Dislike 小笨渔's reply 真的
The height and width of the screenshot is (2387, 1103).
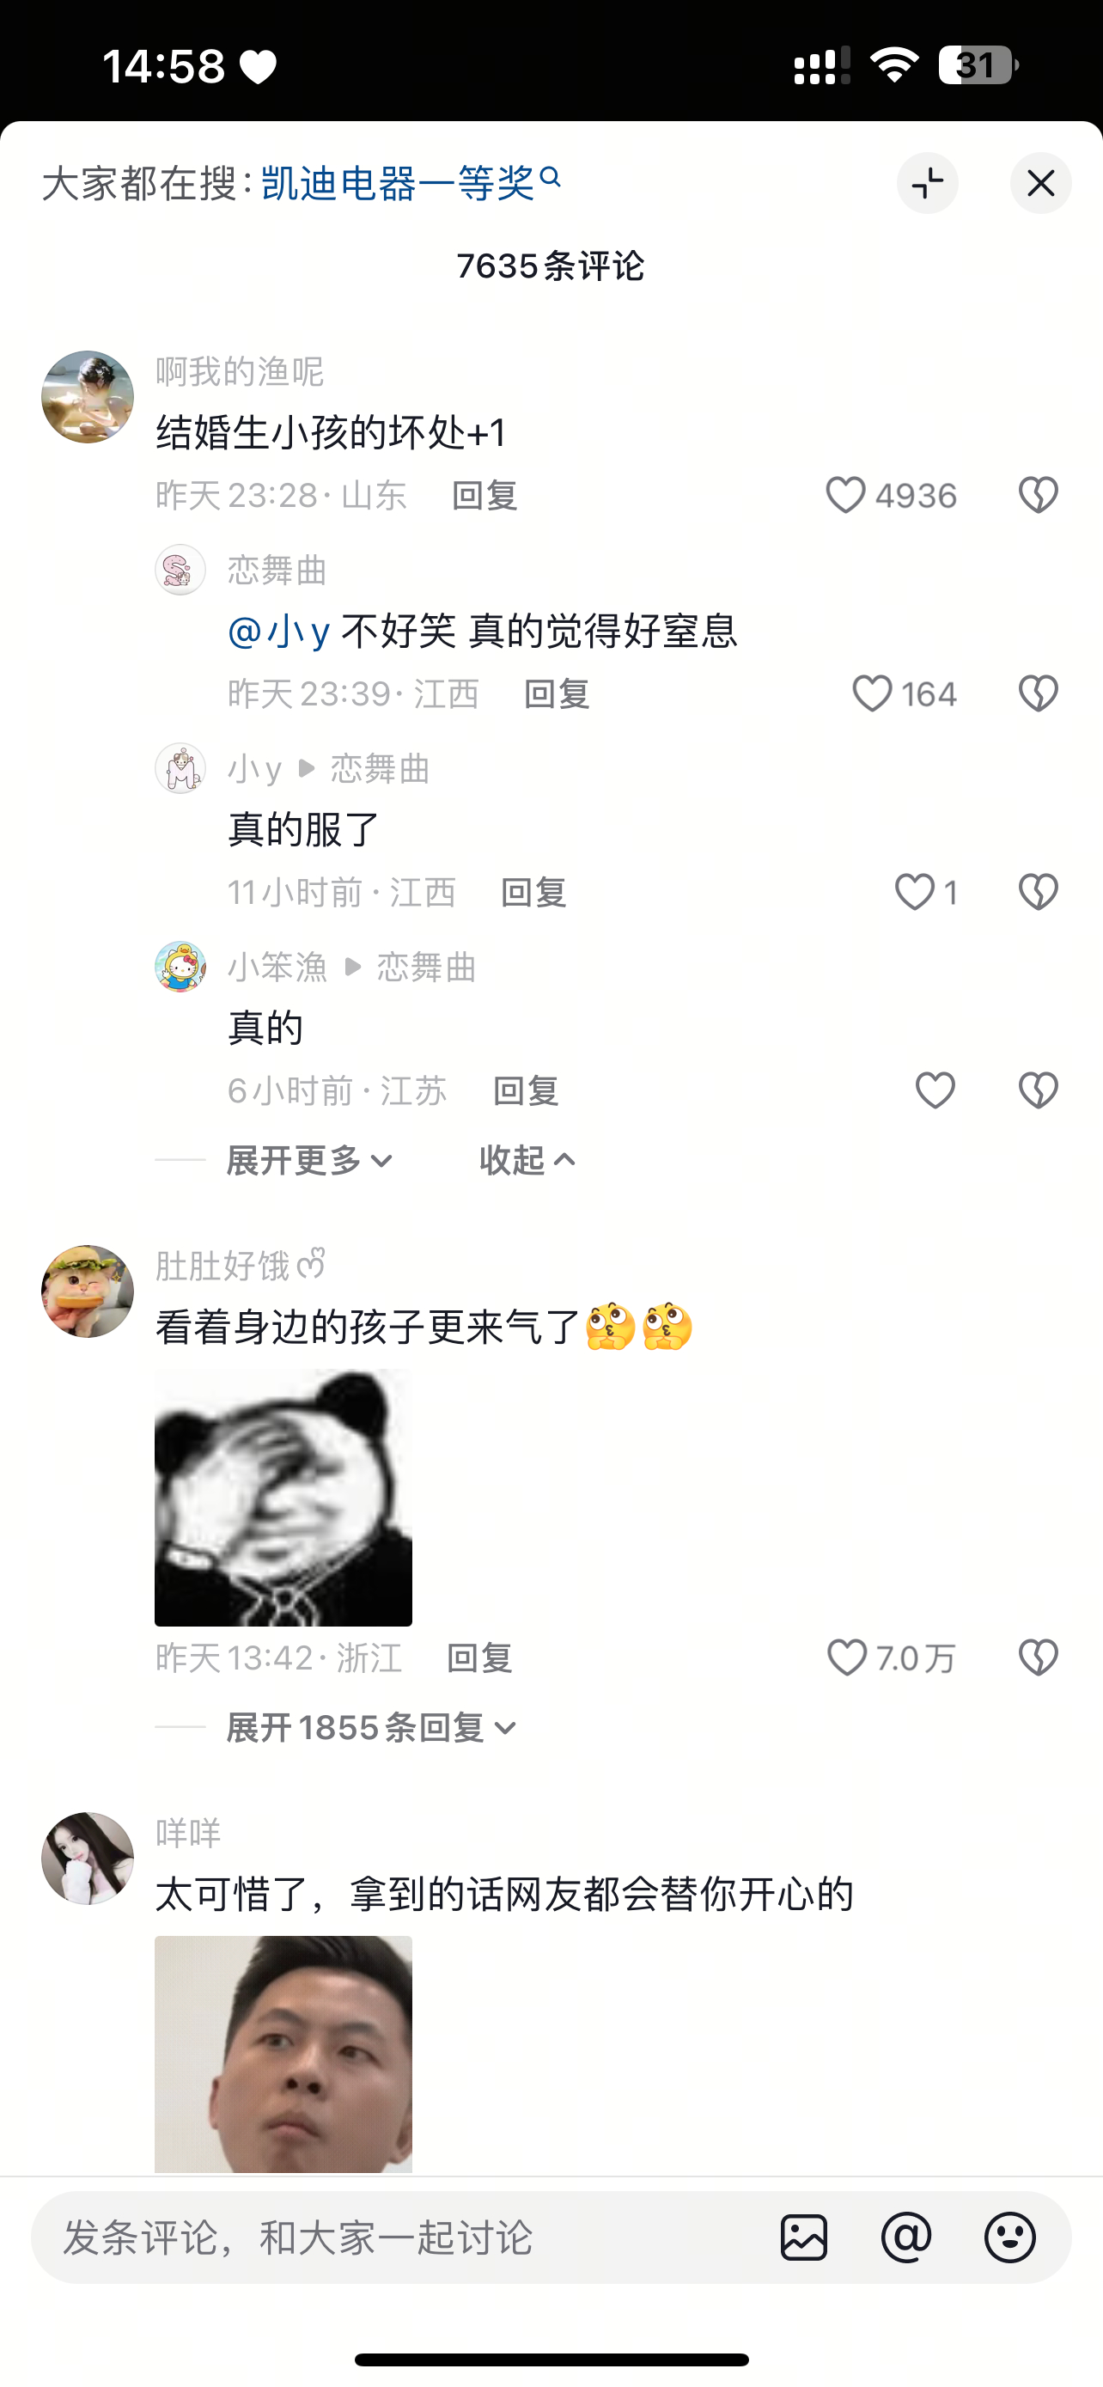tap(1039, 1090)
